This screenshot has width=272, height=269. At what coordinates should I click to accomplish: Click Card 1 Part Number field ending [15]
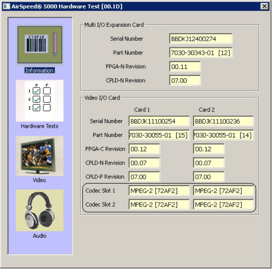159,135
